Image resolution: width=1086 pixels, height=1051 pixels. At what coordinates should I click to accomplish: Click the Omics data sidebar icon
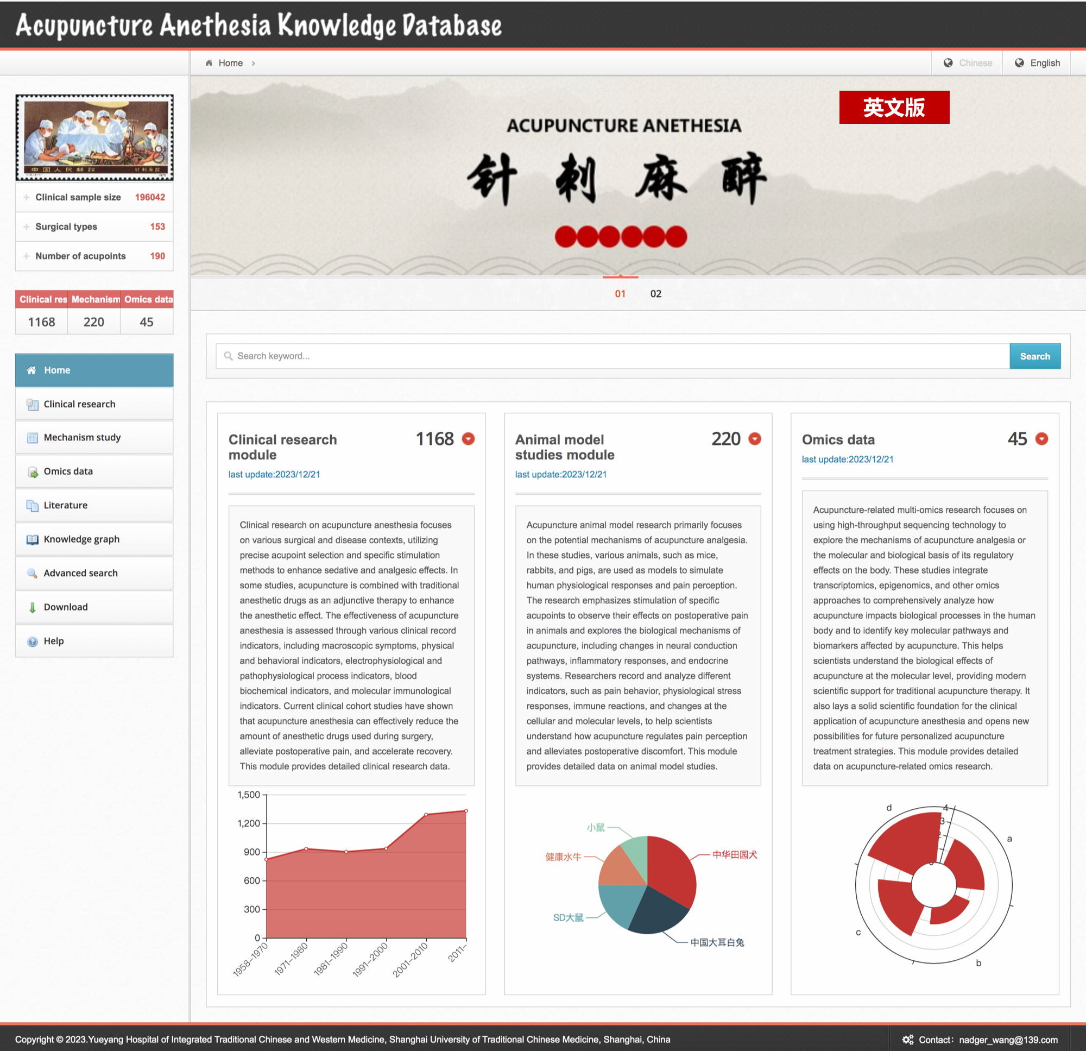32,472
